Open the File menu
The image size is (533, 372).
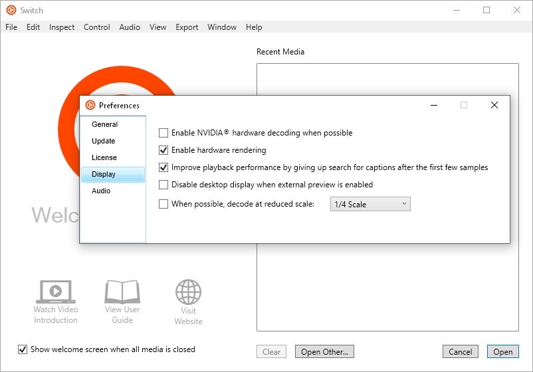click(11, 27)
